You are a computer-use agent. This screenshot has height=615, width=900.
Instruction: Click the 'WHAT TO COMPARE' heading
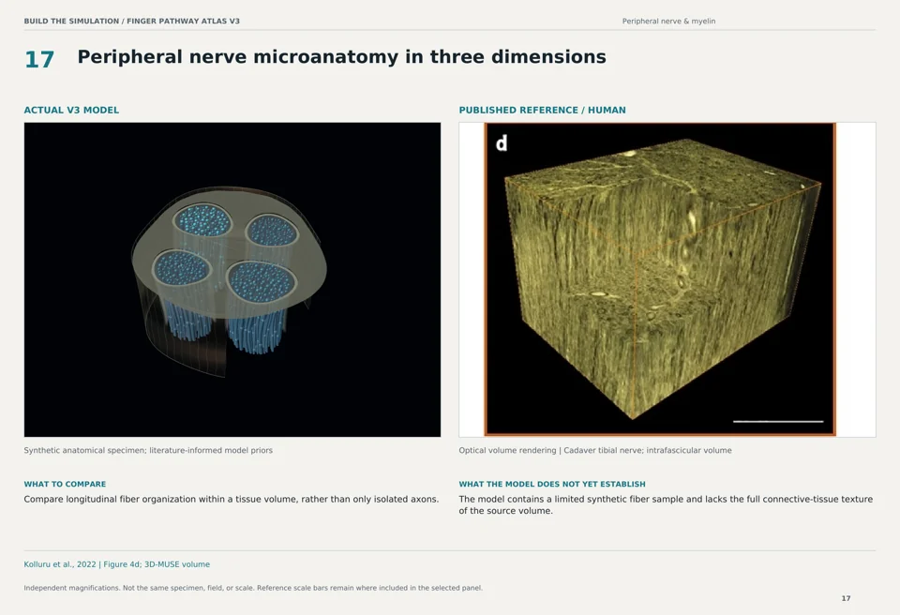coord(65,484)
